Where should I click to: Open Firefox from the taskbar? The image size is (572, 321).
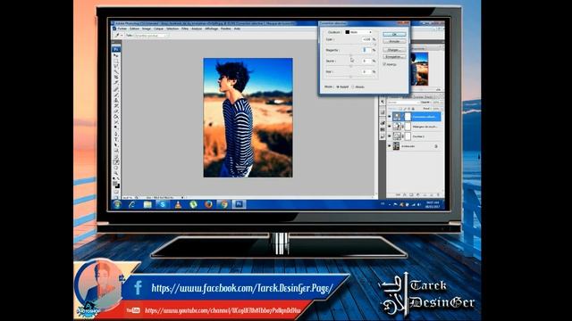(208, 204)
